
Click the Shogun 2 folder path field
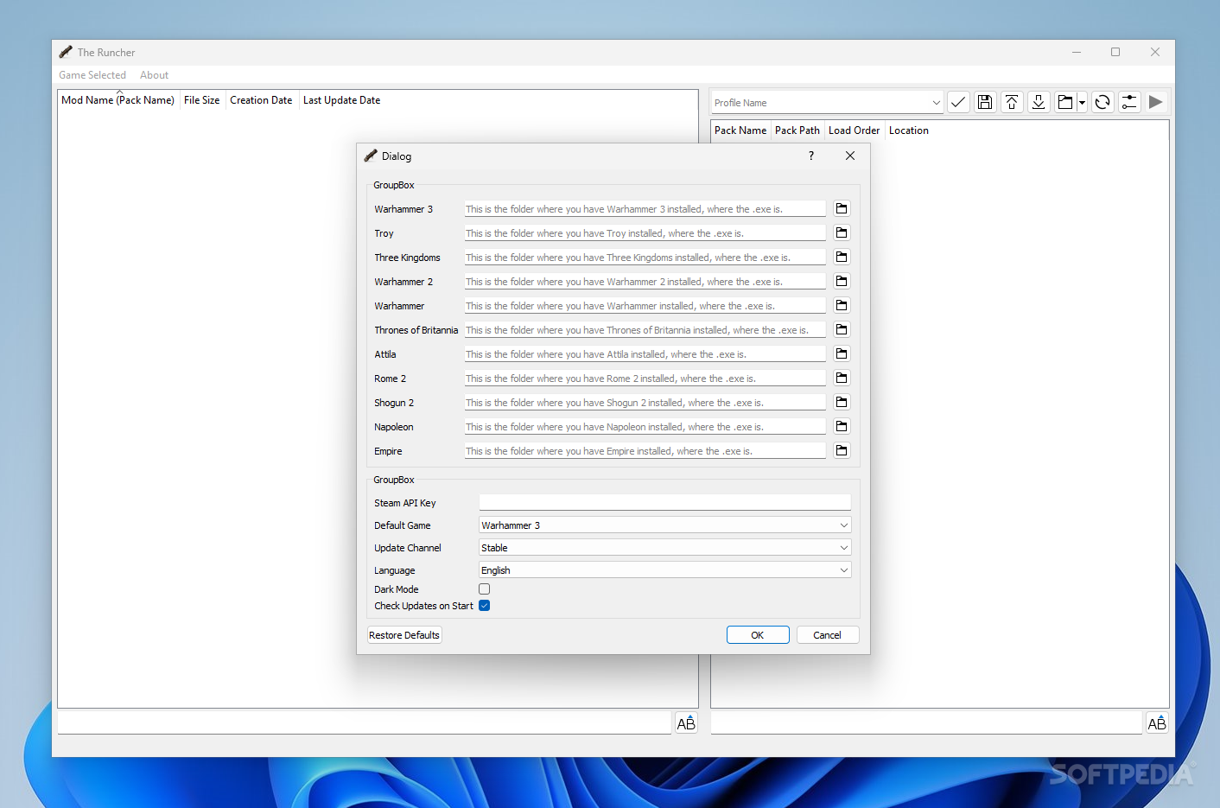(x=645, y=403)
